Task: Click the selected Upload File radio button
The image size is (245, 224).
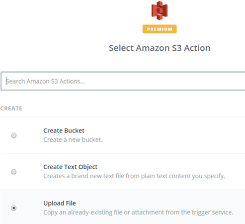Action: click(14, 208)
